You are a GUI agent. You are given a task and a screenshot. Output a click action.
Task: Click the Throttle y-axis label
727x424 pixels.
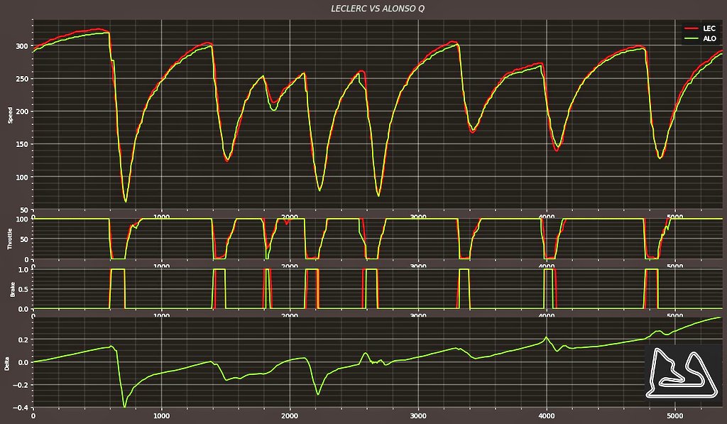10,239
